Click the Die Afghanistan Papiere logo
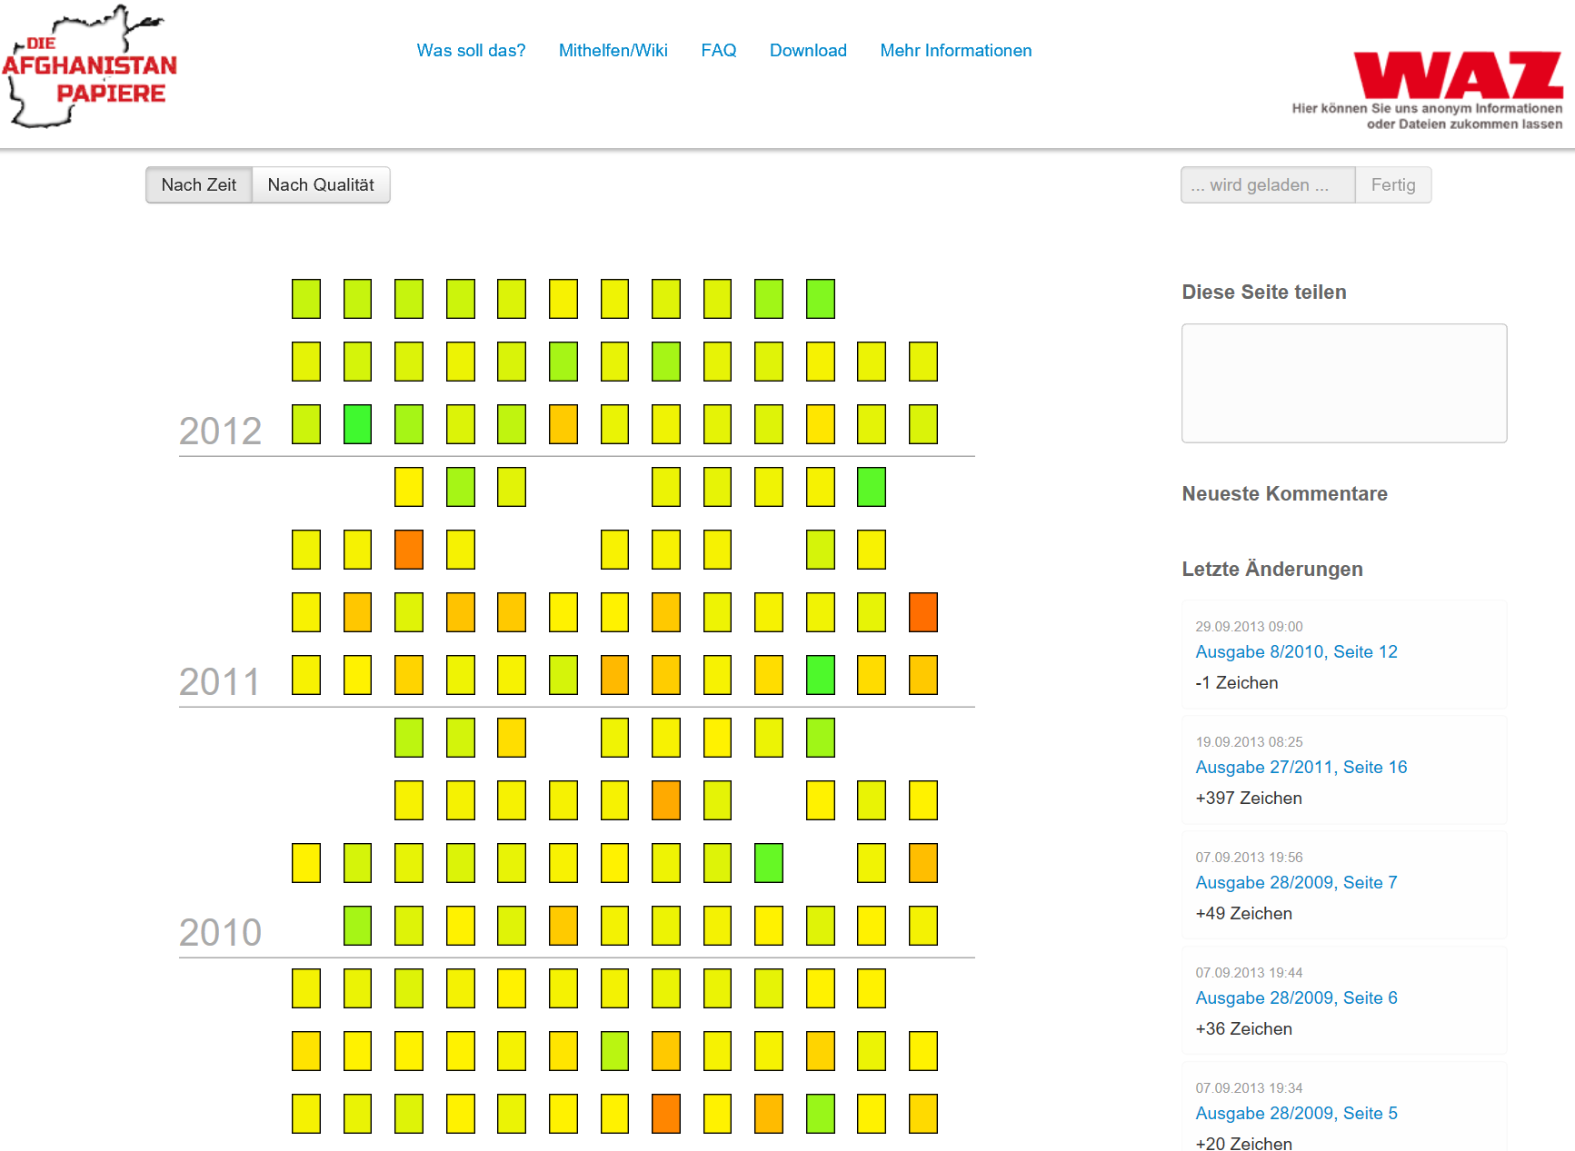This screenshot has width=1575, height=1151. coord(89,67)
